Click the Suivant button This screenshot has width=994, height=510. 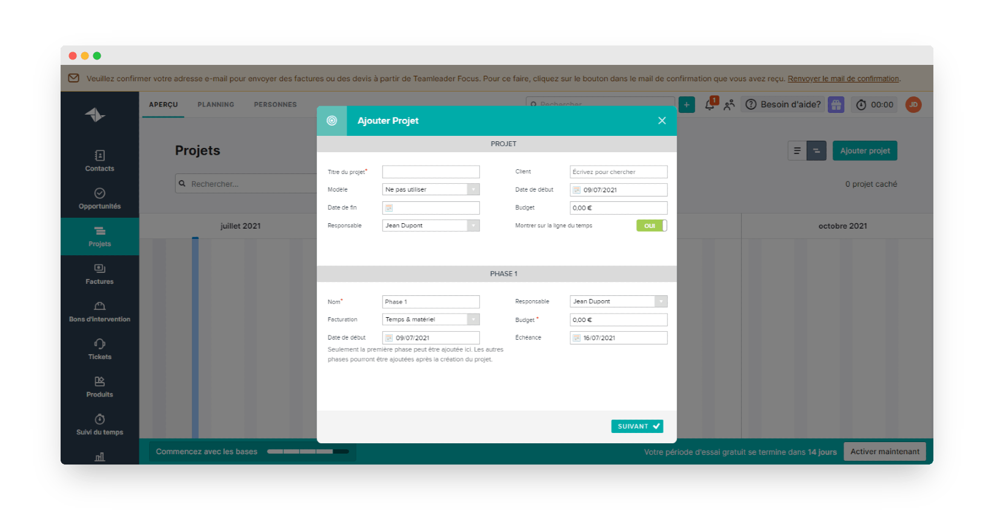click(637, 426)
